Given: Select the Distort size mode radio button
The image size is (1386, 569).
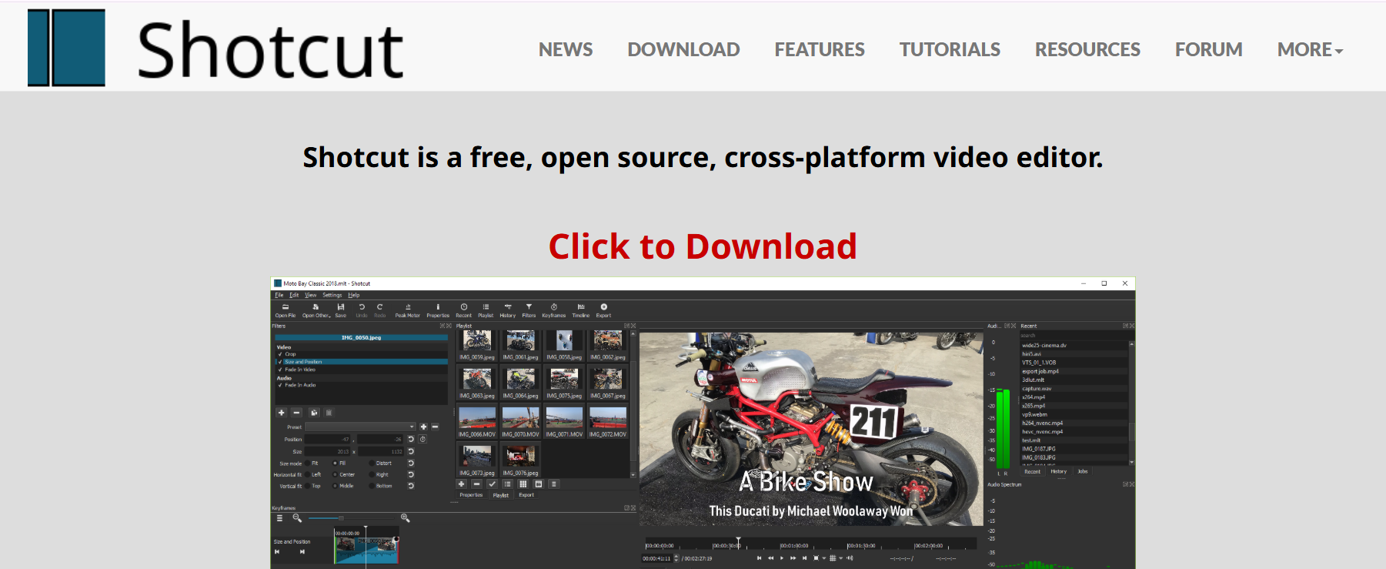Looking at the screenshot, I should (x=372, y=464).
